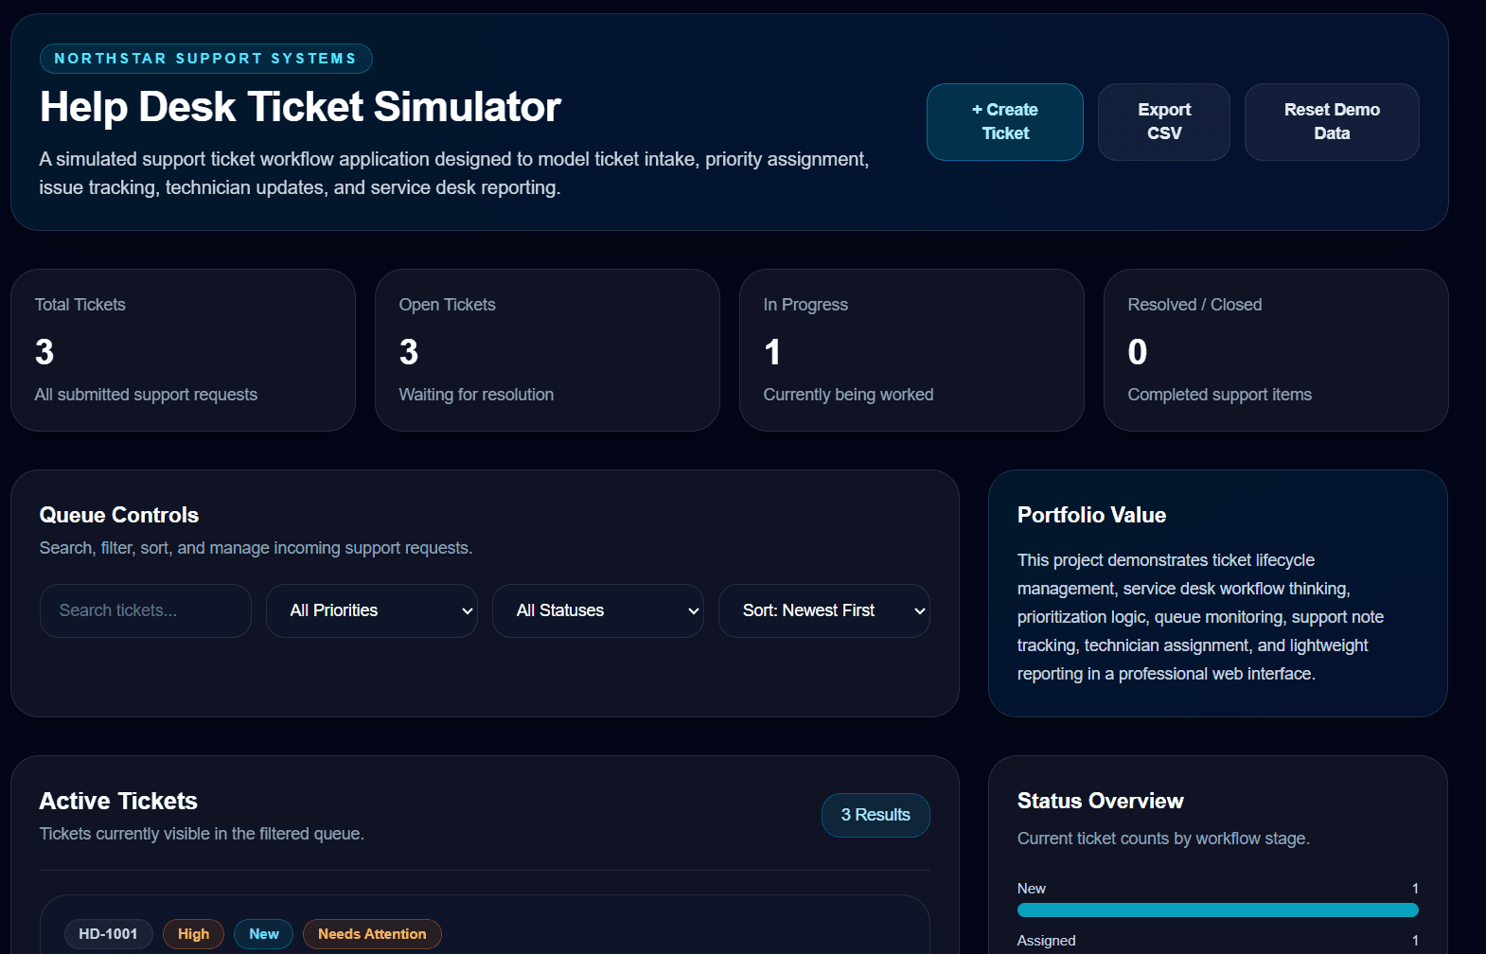Click the Open Tickets stat card
Image resolution: width=1486 pixels, height=954 pixels.
point(547,350)
